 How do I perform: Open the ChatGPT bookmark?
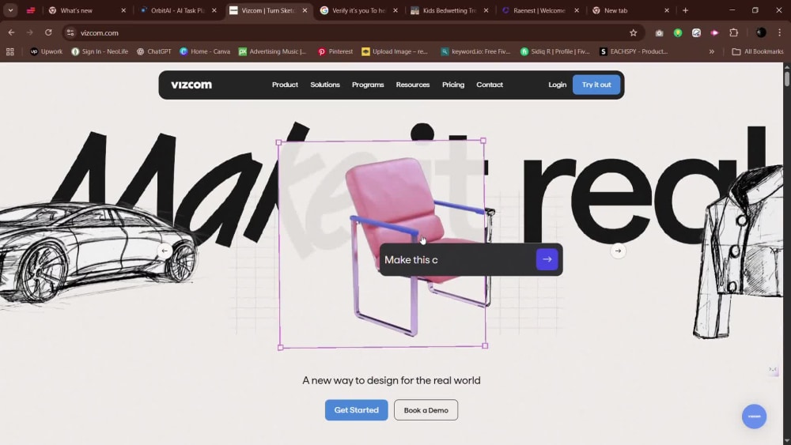[154, 51]
